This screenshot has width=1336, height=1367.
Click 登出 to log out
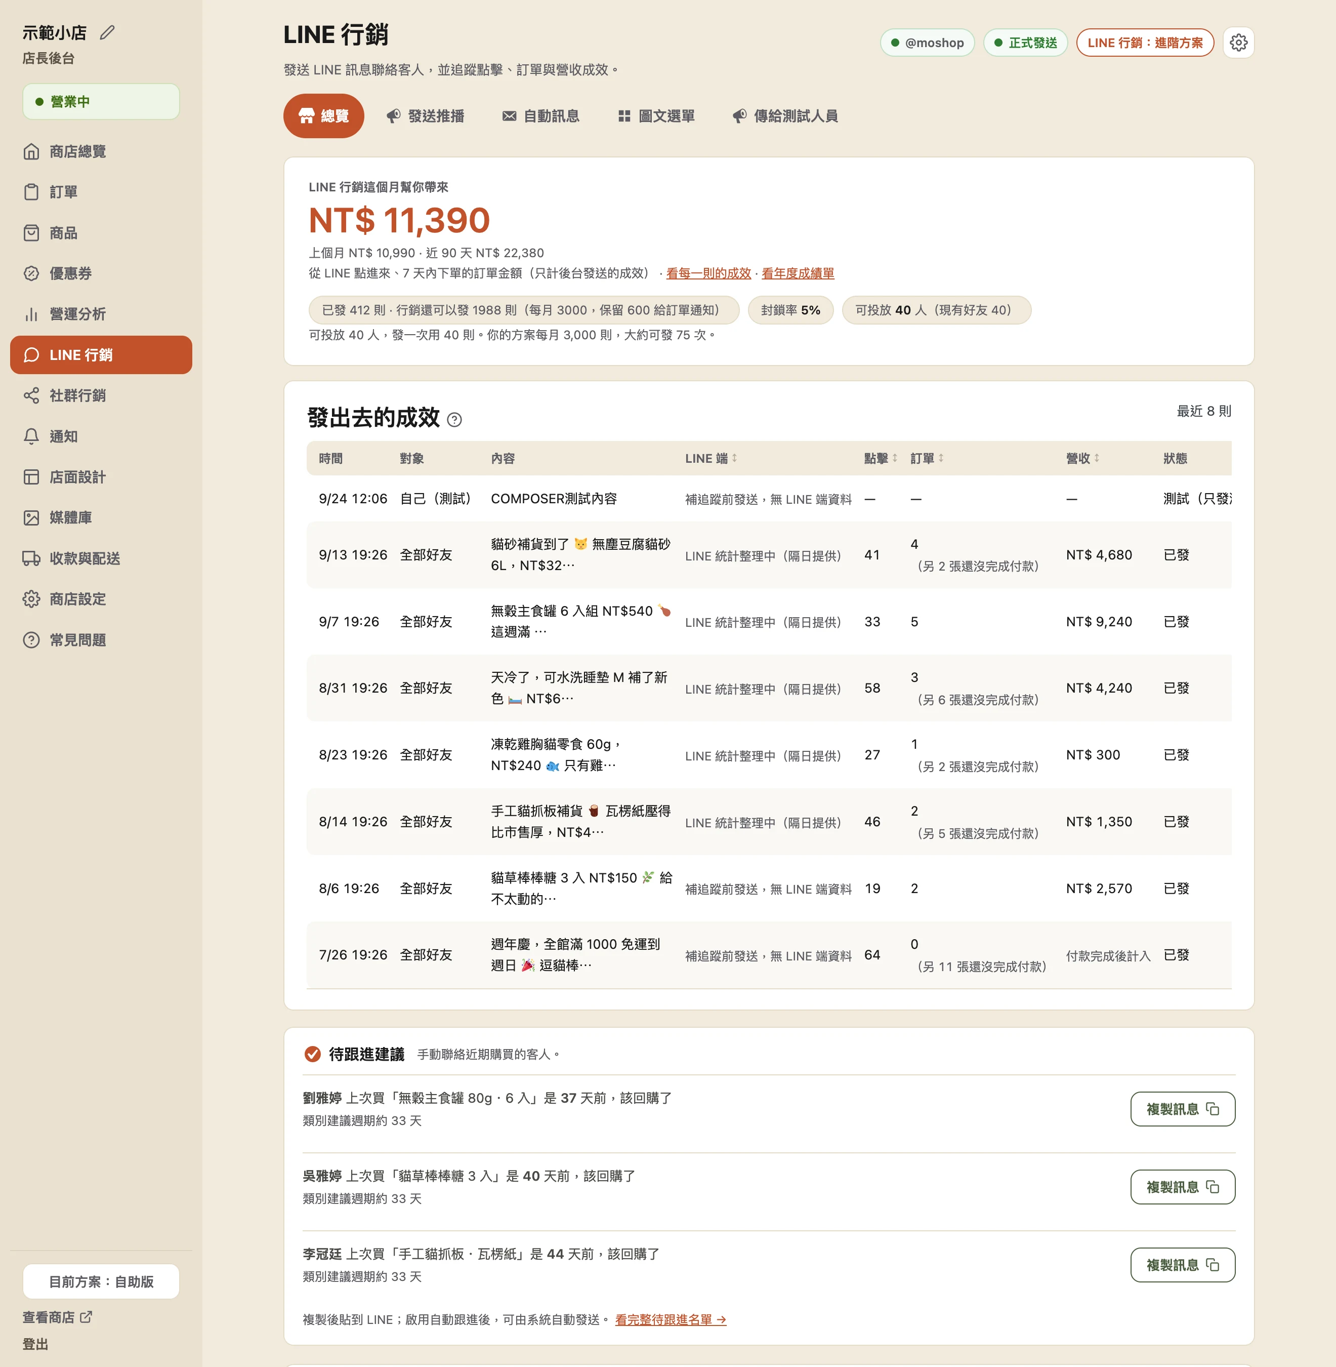(35, 1345)
